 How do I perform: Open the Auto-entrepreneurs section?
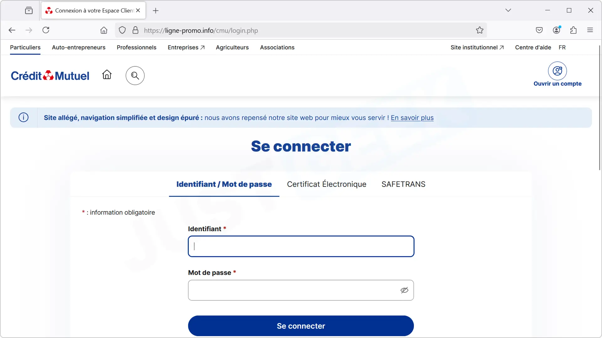click(x=79, y=48)
